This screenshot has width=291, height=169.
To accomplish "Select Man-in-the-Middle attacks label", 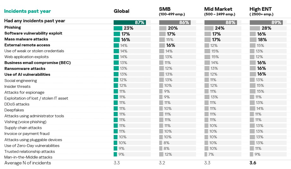I will [x=28, y=157].
